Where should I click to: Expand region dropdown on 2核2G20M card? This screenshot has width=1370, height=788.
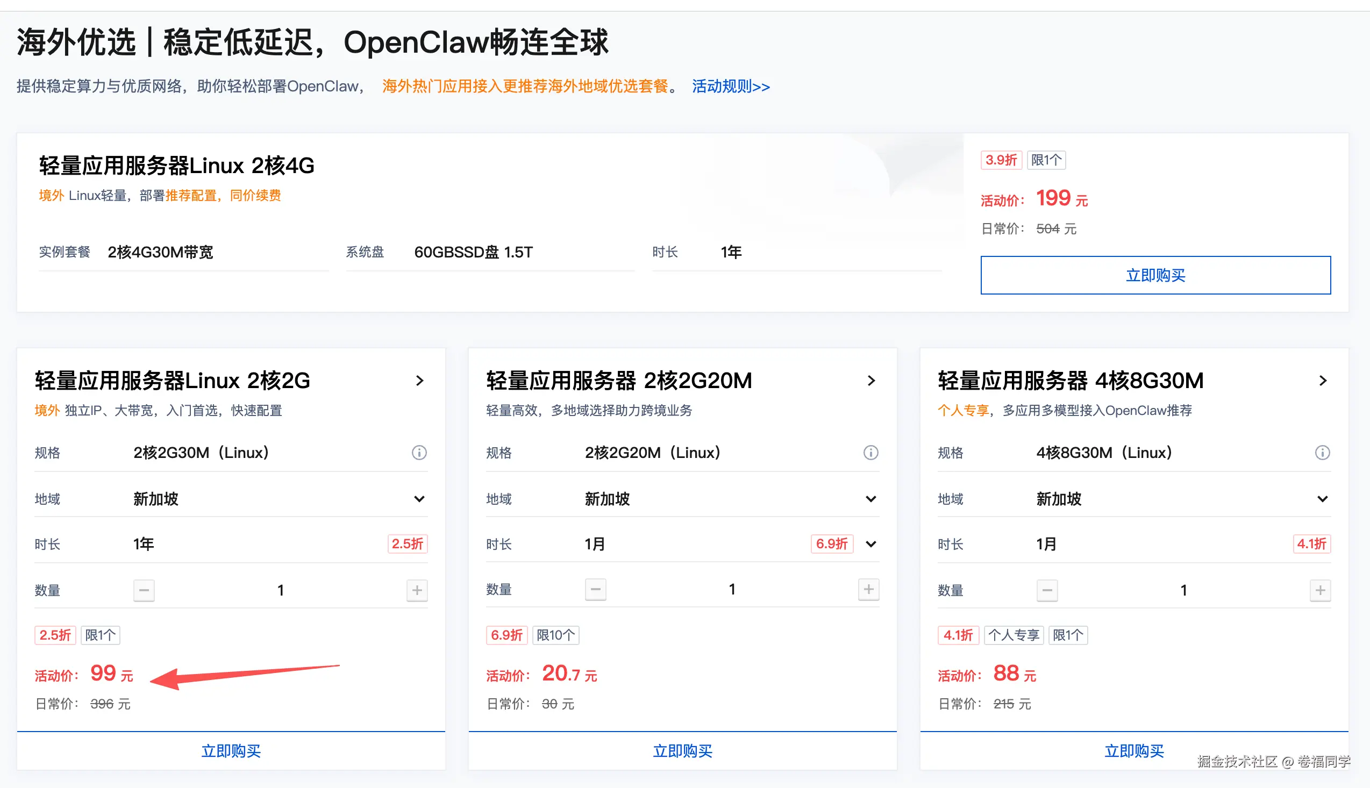(x=870, y=499)
